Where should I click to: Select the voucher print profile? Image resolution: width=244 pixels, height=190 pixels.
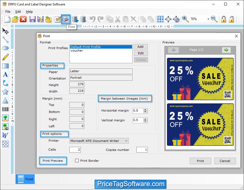tap(77, 50)
